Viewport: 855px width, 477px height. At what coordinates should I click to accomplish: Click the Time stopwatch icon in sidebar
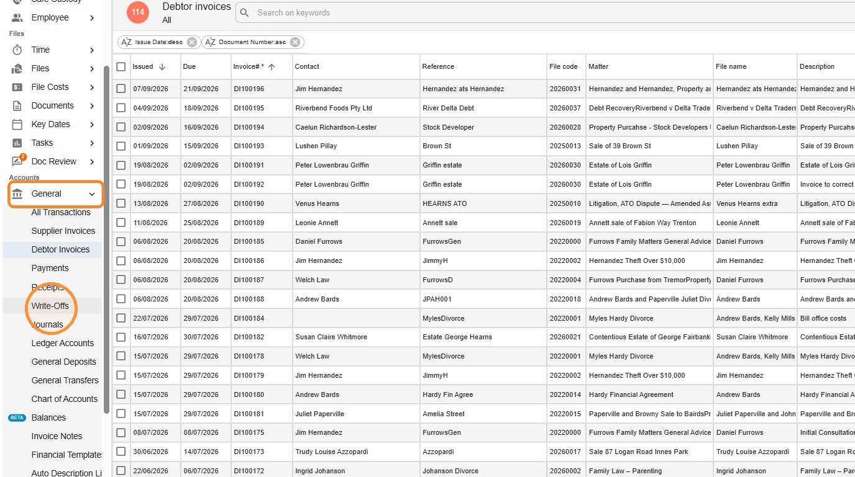point(17,50)
